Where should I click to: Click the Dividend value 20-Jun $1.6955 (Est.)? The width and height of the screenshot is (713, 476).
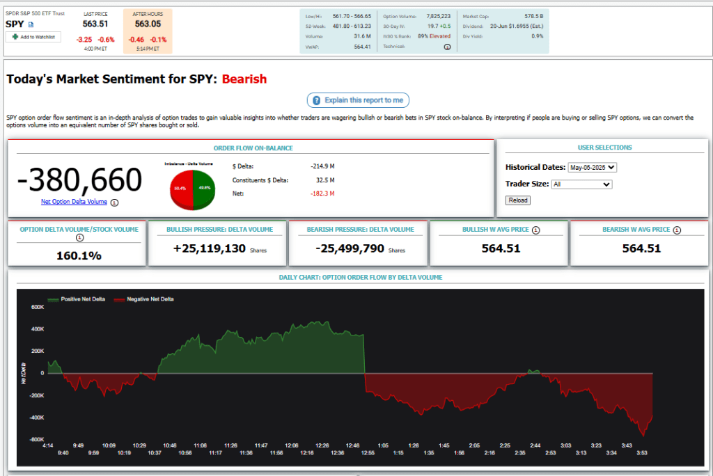tap(517, 26)
